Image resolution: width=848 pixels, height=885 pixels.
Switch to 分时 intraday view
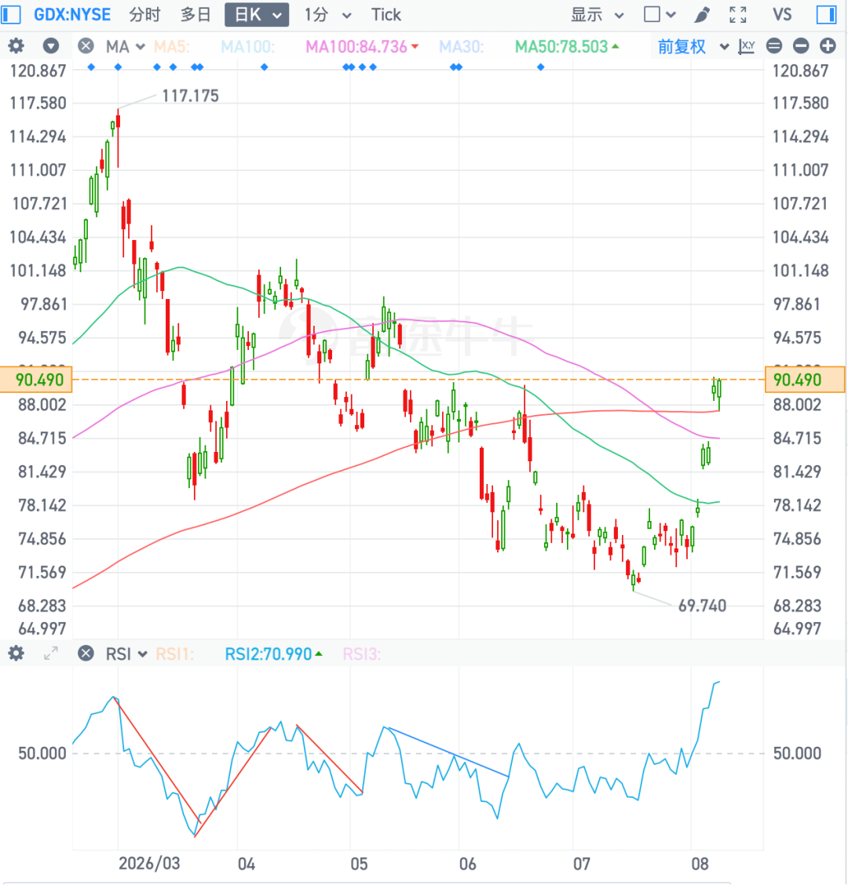point(144,15)
